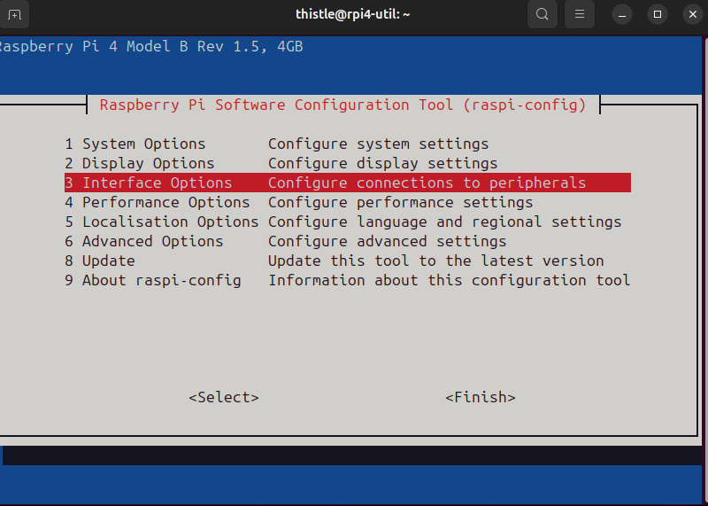Click the window title thistle@rpi4-util

[352, 14]
